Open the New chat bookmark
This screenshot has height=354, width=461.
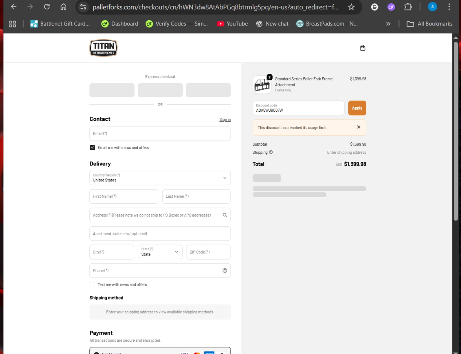point(272,24)
